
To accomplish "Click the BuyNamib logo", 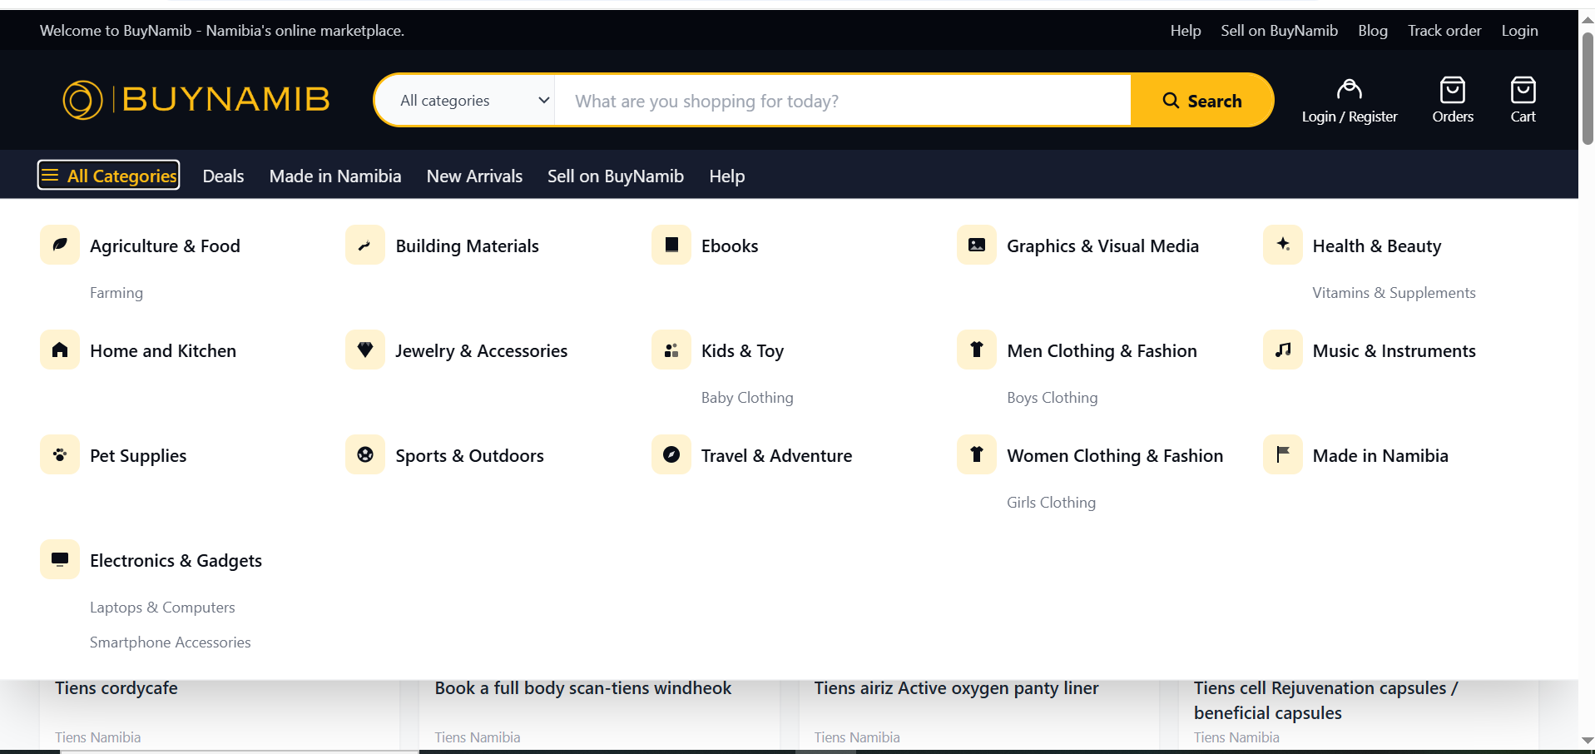I will pos(196,100).
